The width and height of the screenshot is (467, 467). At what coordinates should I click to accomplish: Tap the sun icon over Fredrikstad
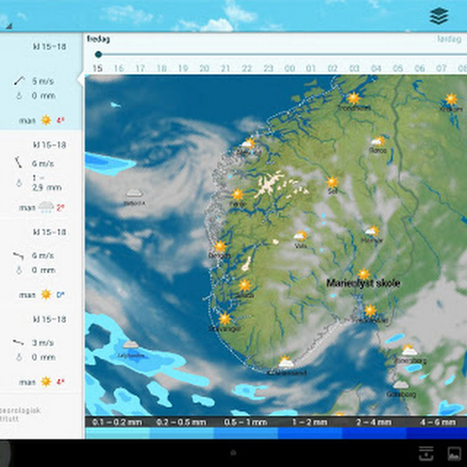pos(370,311)
